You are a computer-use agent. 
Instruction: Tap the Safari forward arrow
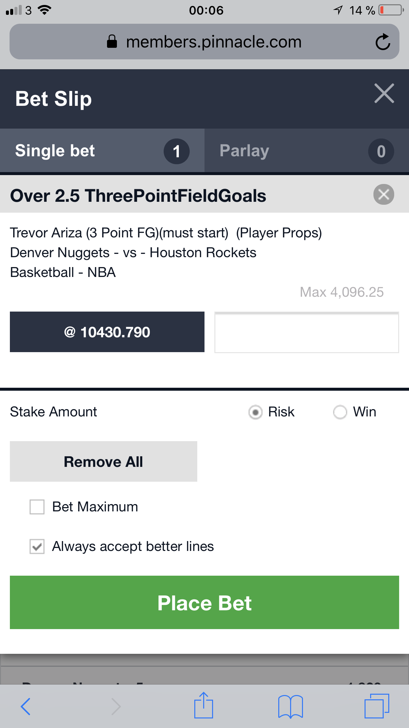pos(116,707)
